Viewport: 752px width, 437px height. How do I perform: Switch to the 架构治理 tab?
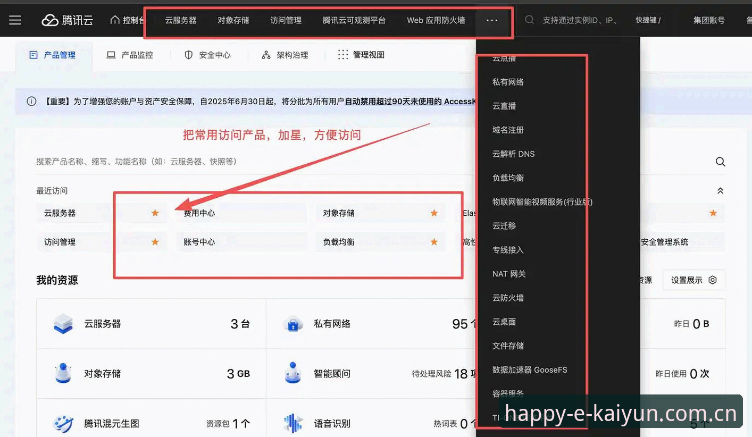pyautogui.click(x=285, y=55)
